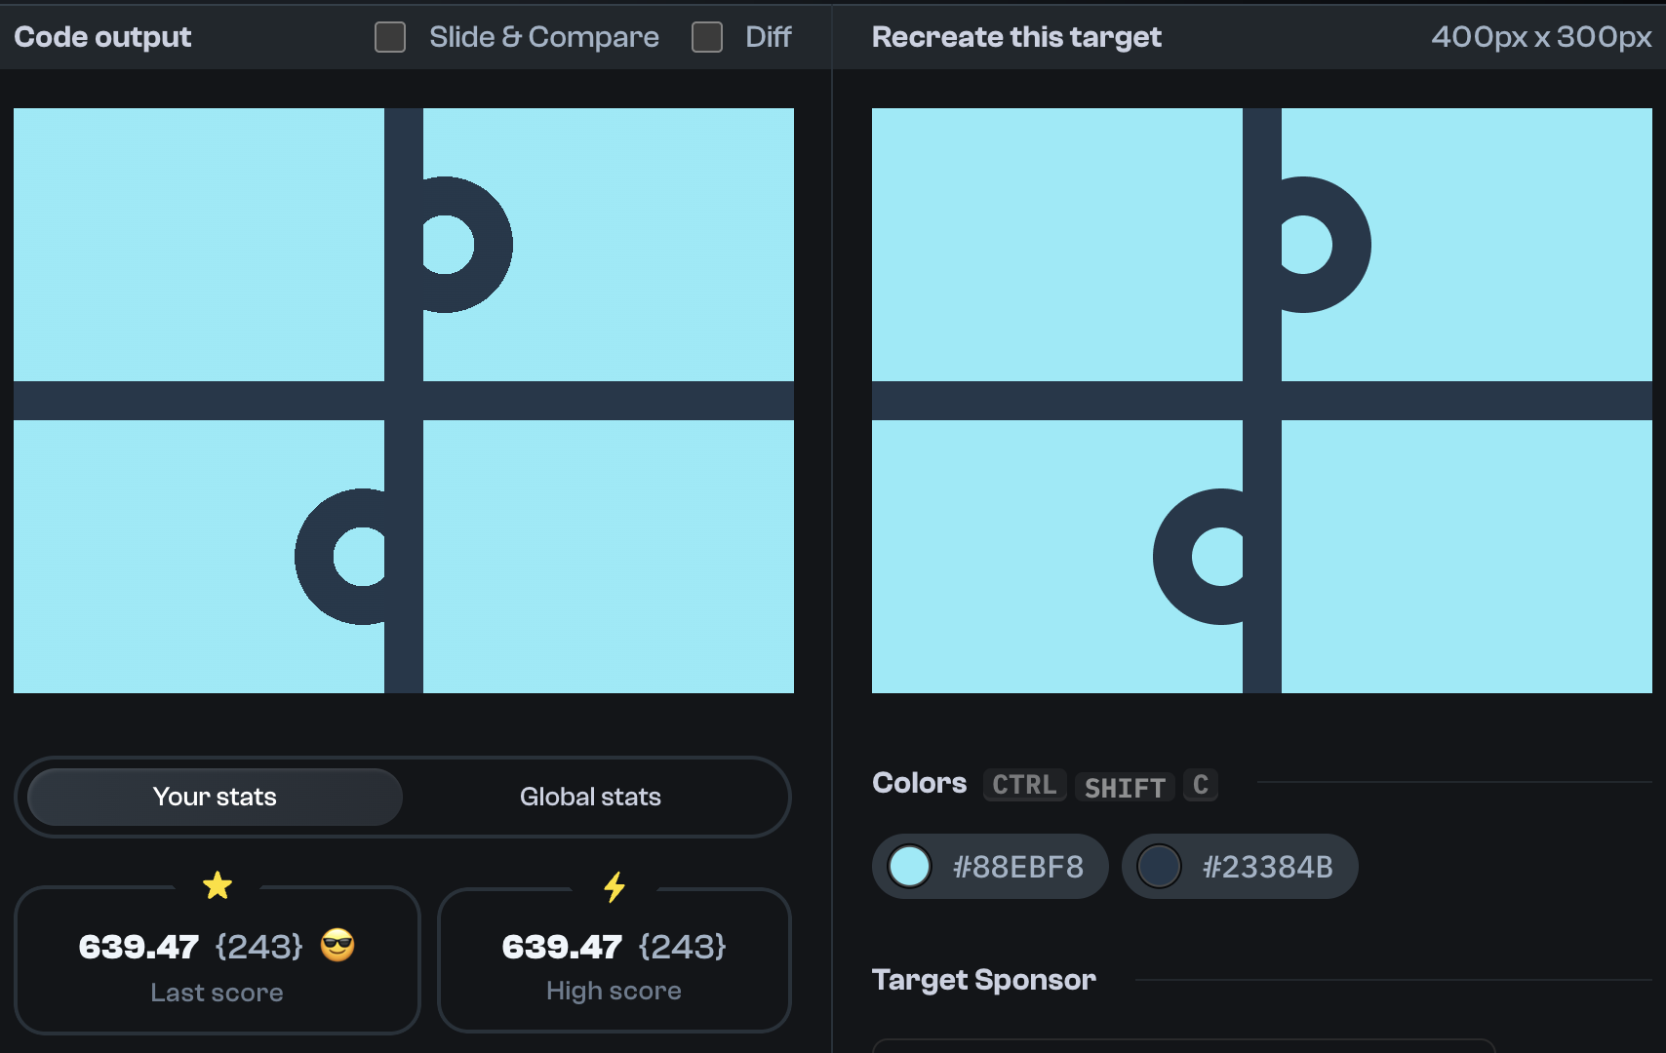Enable the Diff option
The image size is (1666, 1053).
705,36
